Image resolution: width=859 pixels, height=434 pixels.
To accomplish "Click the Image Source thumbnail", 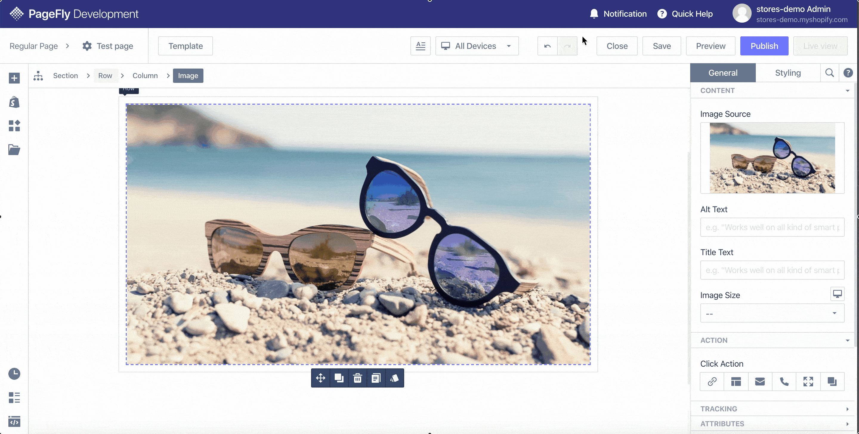I will pos(772,158).
